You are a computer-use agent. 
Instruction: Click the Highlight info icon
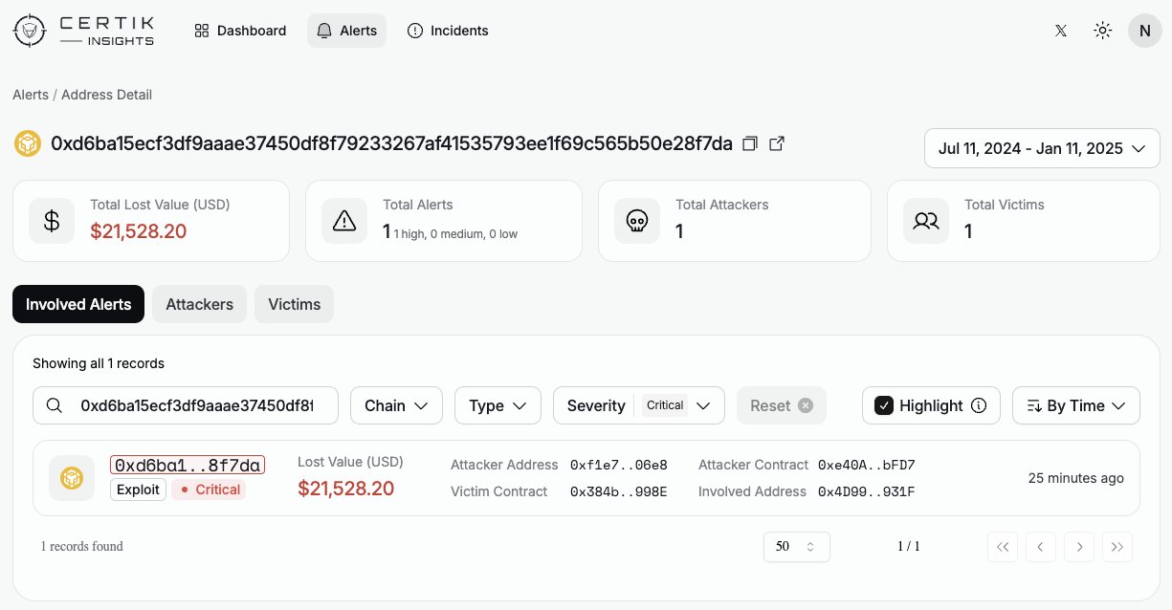979,405
